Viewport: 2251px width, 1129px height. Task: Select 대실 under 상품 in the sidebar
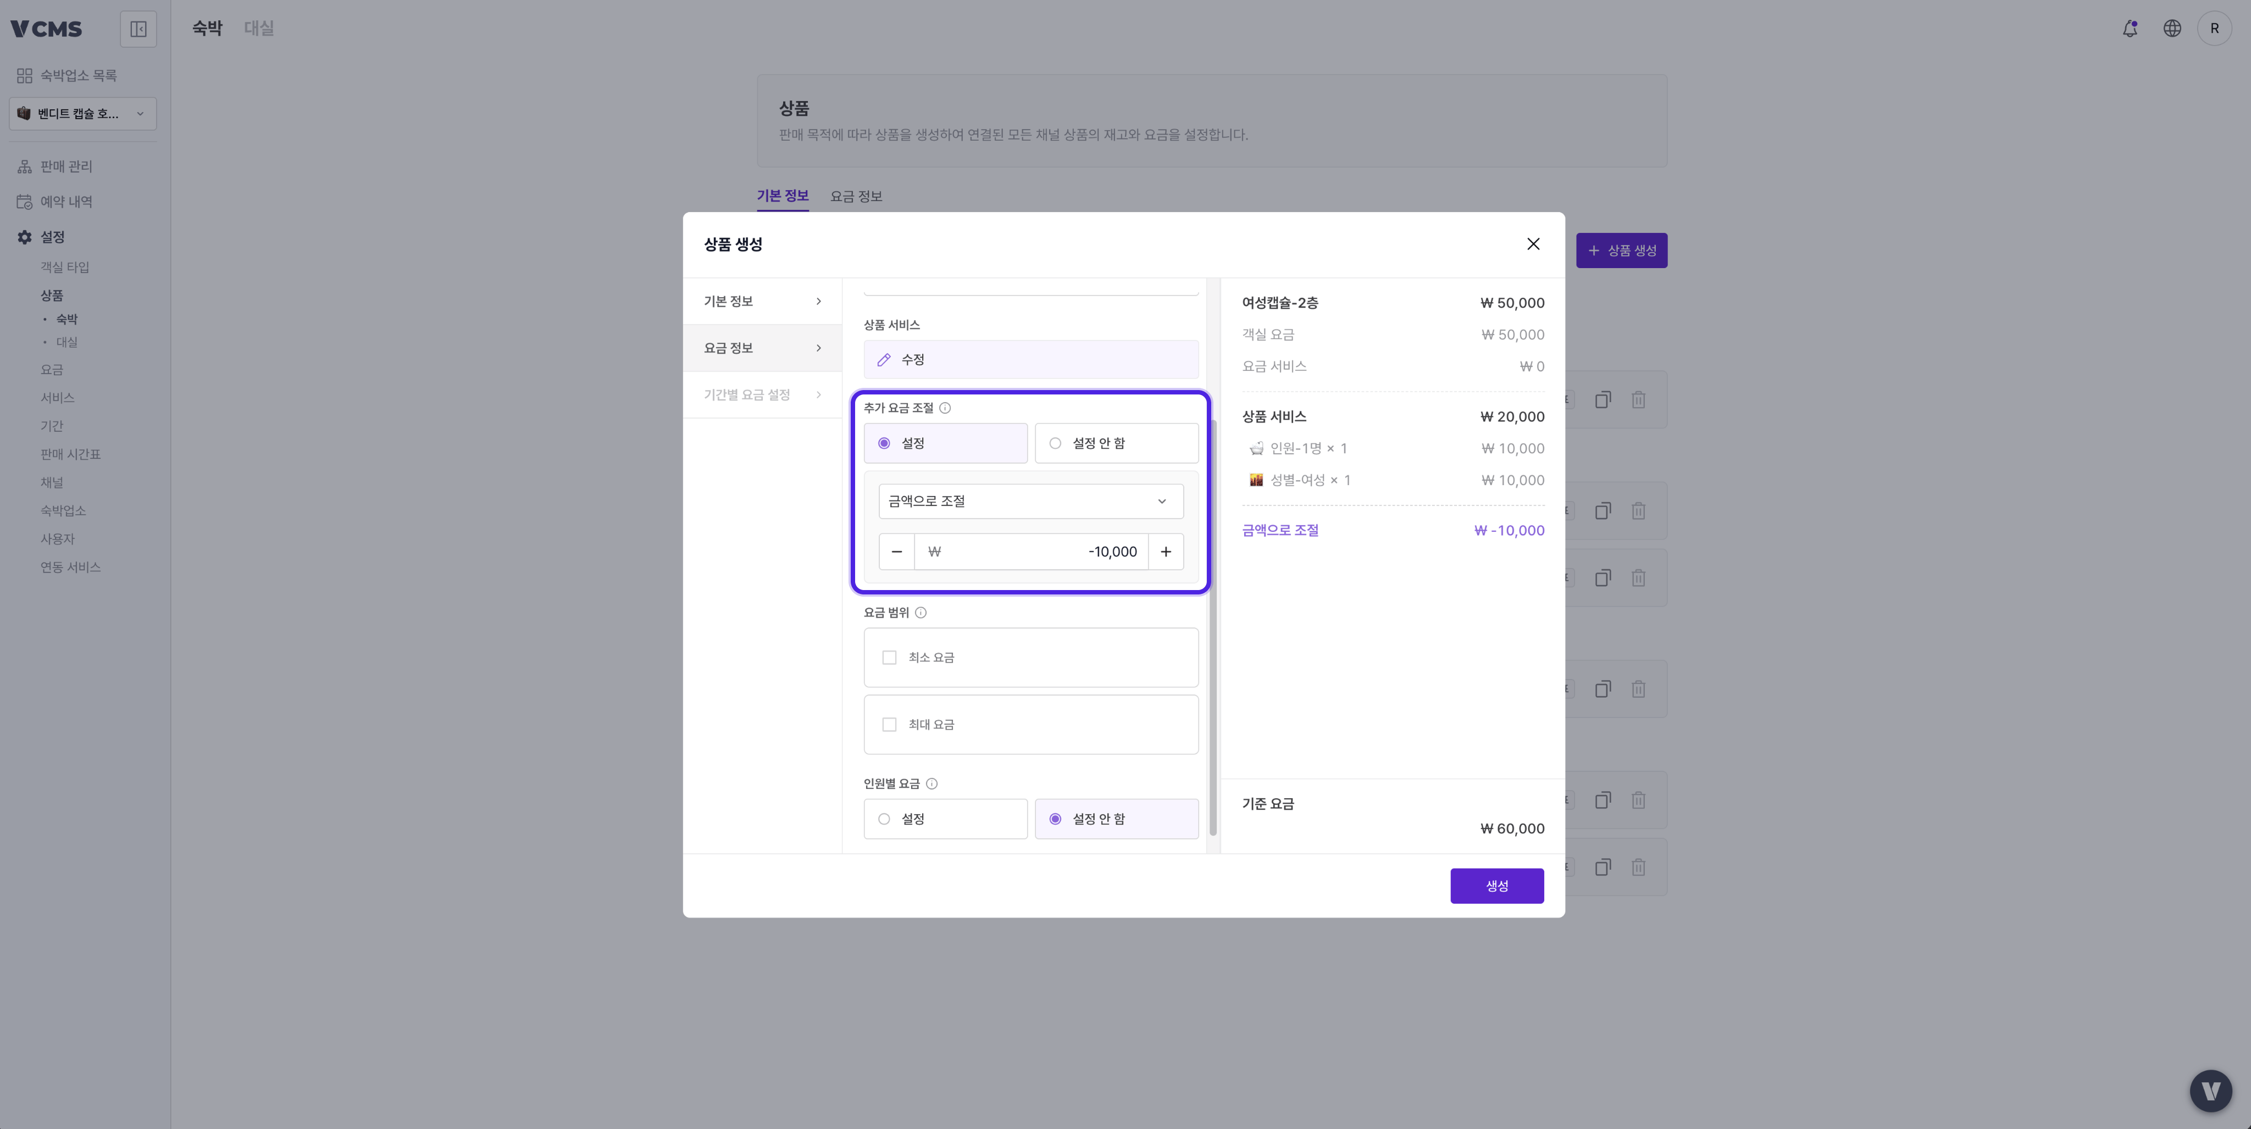(66, 342)
